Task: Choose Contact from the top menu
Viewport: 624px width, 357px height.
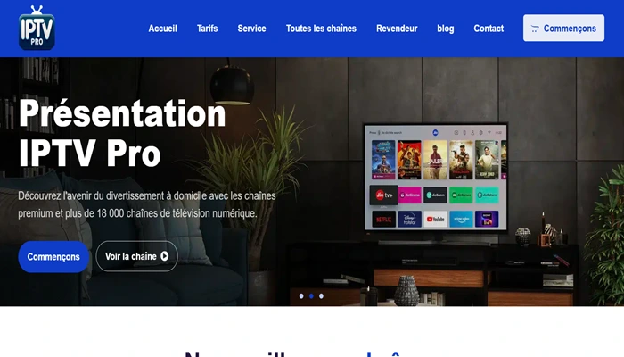Action: (x=489, y=29)
